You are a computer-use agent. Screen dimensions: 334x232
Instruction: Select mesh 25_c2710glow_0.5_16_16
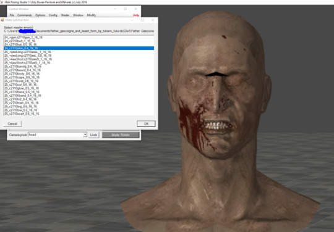79,88
